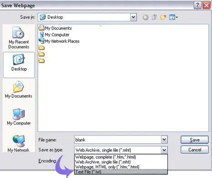Viewport: 212px width, 178px height.
Task: Select My Documents in the places bar
Action: click(19, 89)
